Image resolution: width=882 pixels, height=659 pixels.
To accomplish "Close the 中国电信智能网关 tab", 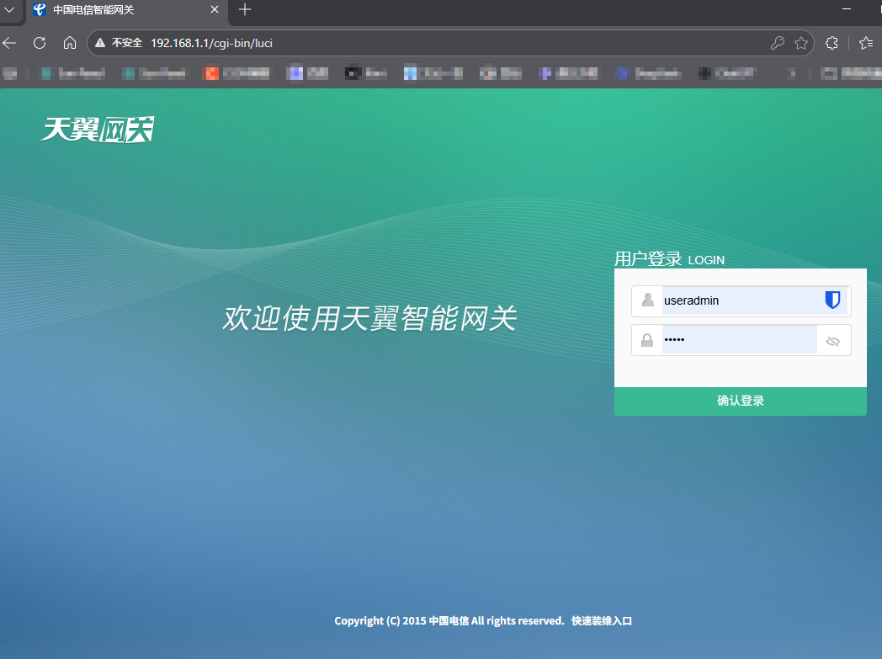I will click(x=215, y=9).
